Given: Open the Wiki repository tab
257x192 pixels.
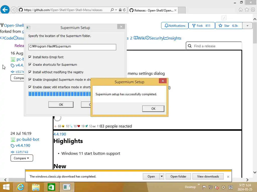Looking at the screenshot, I should click(140, 38).
